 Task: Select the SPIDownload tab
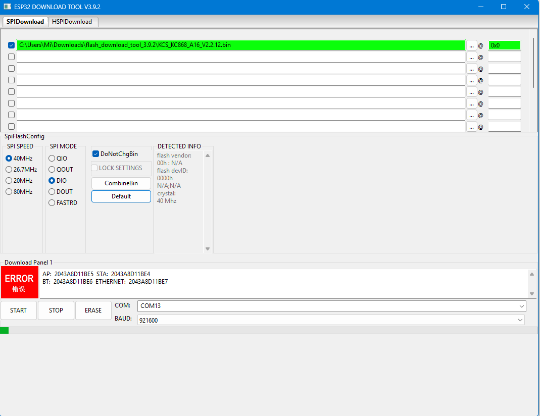tap(25, 22)
